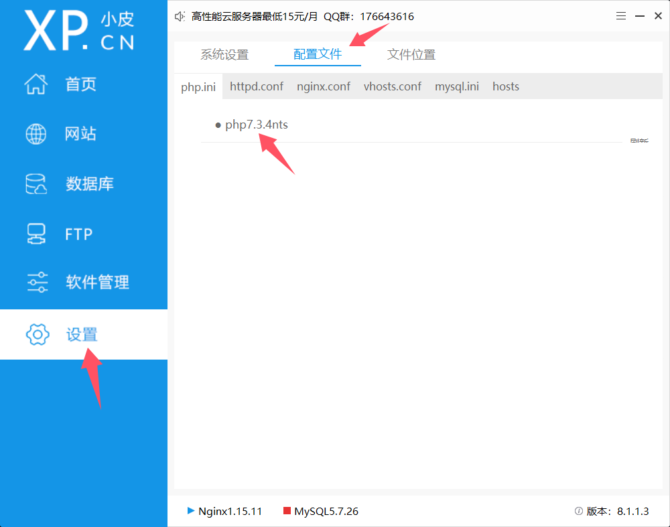The height and width of the screenshot is (527, 670).
Task: Select the php.ini sub-tab
Action: [x=198, y=86]
